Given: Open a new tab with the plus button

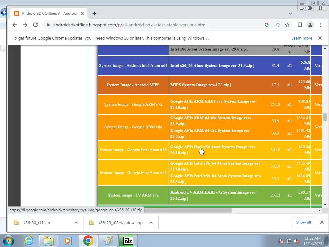Looking at the screenshot, I should 94,14.
